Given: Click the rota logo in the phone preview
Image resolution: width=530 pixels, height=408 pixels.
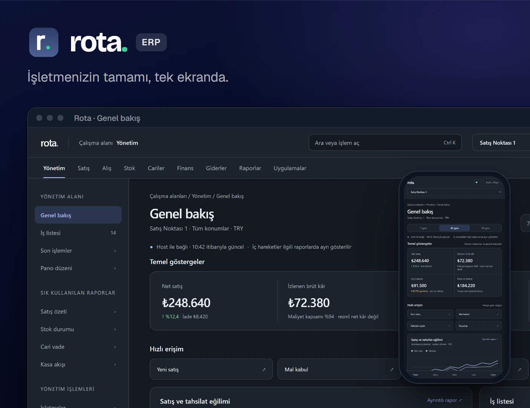Looking at the screenshot, I should pos(411,183).
